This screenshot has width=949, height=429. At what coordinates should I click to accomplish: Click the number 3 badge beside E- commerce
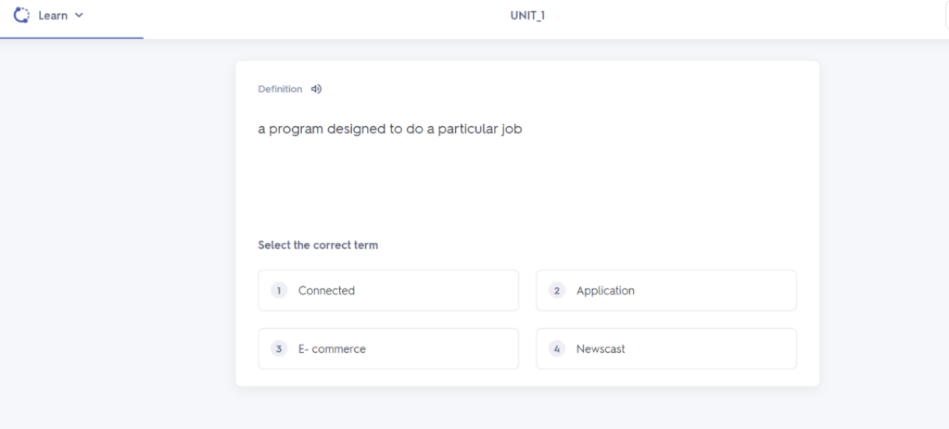[279, 349]
